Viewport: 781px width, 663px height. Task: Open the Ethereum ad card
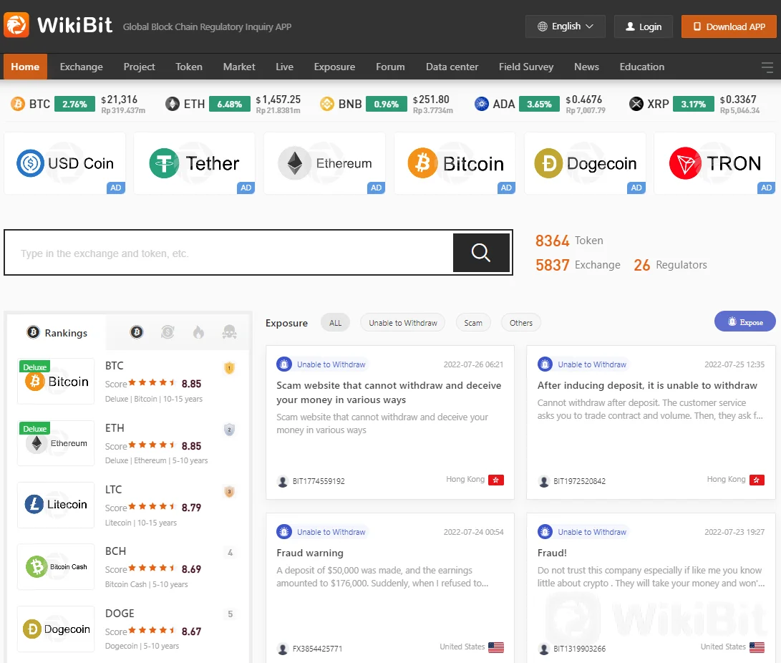[325, 163]
